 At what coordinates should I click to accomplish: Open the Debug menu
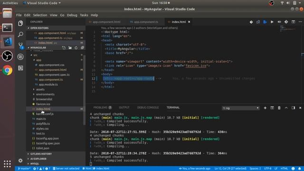72,15
